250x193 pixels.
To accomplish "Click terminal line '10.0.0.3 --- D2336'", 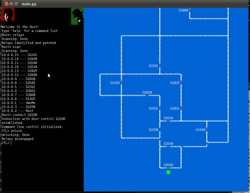I will click(19, 107).
